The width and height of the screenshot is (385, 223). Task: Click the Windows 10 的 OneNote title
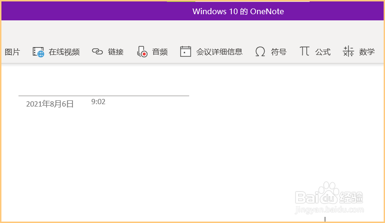(238, 11)
